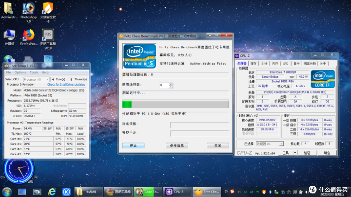This screenshot has width=351, height=197.
Task: Open the File menu in Core Temp
Action: [x=8, y=72]
